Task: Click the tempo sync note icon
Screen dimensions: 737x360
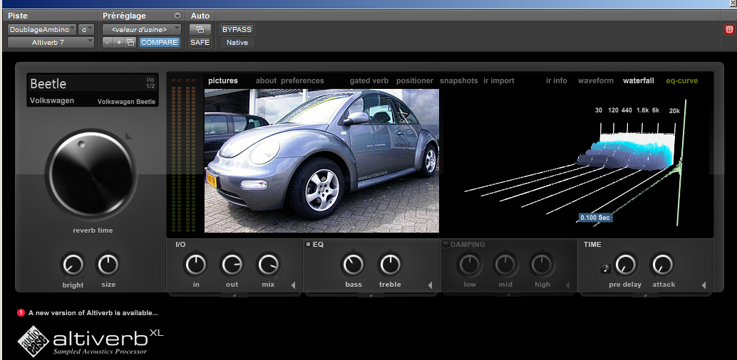Action: pyautogui.click(x=605, y=269)
